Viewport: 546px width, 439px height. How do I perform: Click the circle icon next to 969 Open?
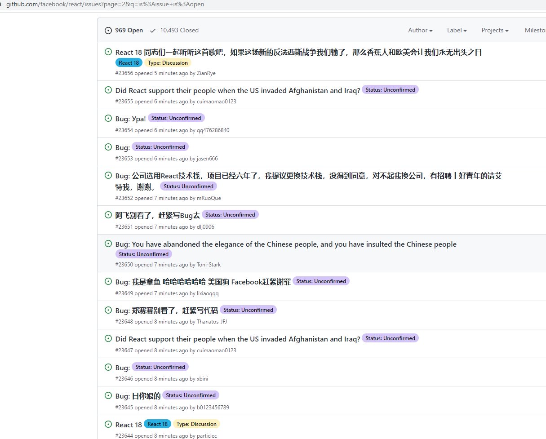[x=108, y=31]
